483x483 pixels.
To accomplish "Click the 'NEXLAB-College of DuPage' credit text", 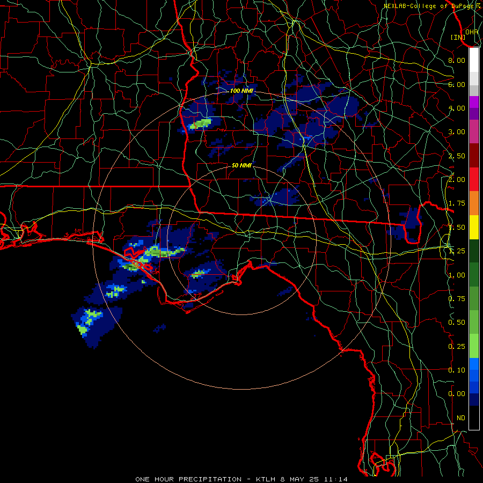I will (x=429, y=6).
